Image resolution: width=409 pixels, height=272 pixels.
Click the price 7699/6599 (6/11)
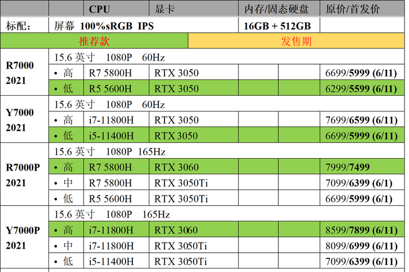pyautogui.click(x=361, y=120)
